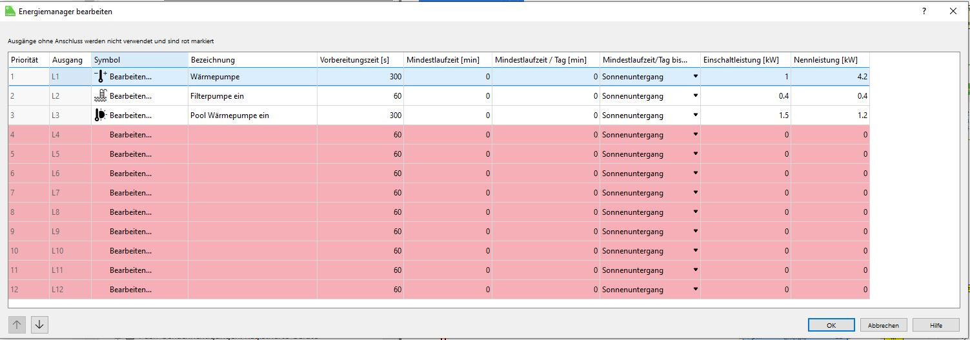
Task: Click Einschaltleistung value 0.4 in row L2
Action: click(746, 96)
